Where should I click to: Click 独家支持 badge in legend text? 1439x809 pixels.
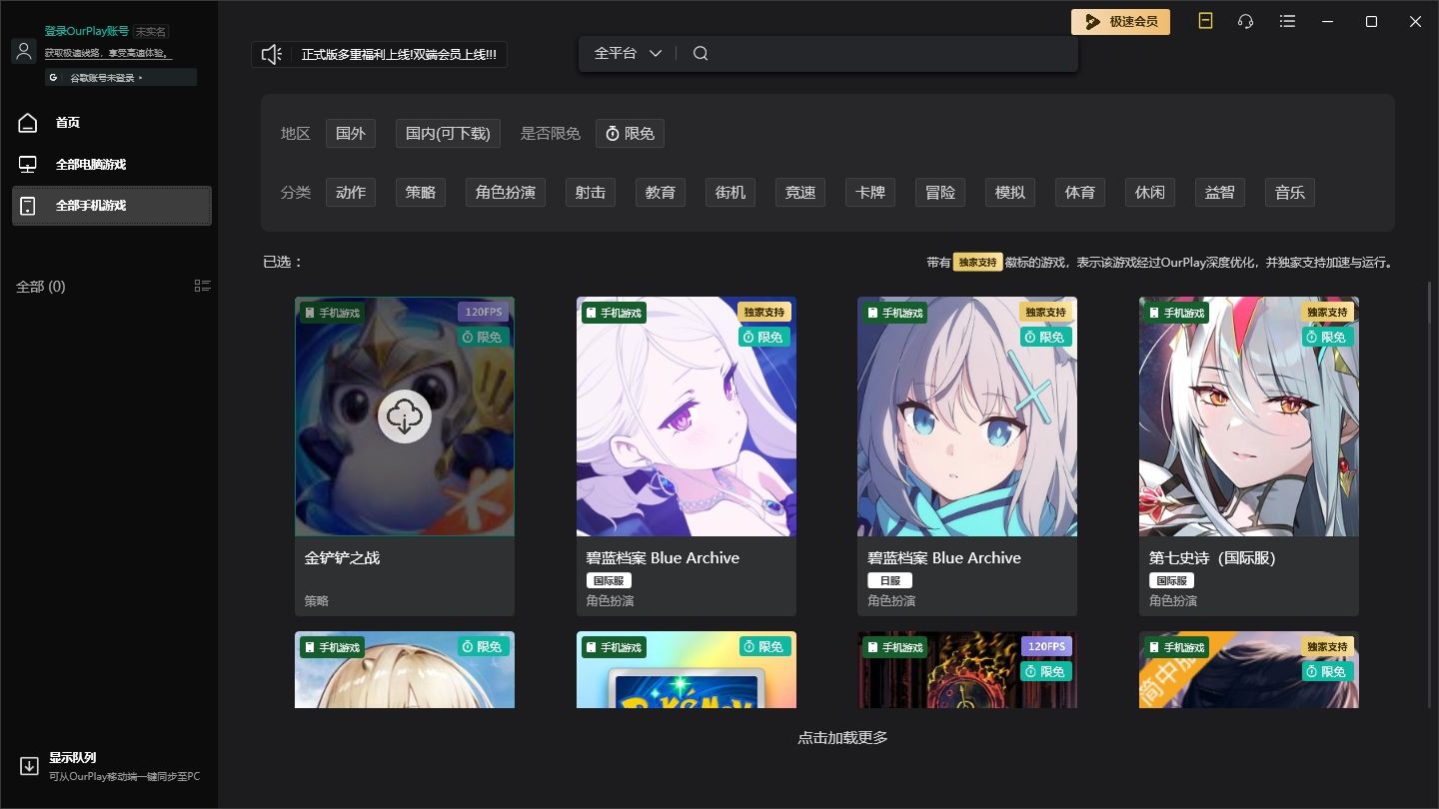pos(977,263)
